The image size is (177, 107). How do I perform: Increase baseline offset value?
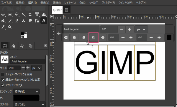[x=131, y=37]
